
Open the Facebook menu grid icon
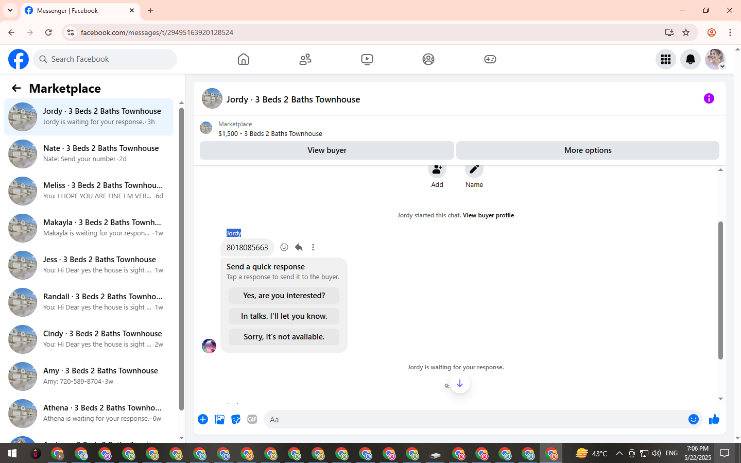coord(666,59)
